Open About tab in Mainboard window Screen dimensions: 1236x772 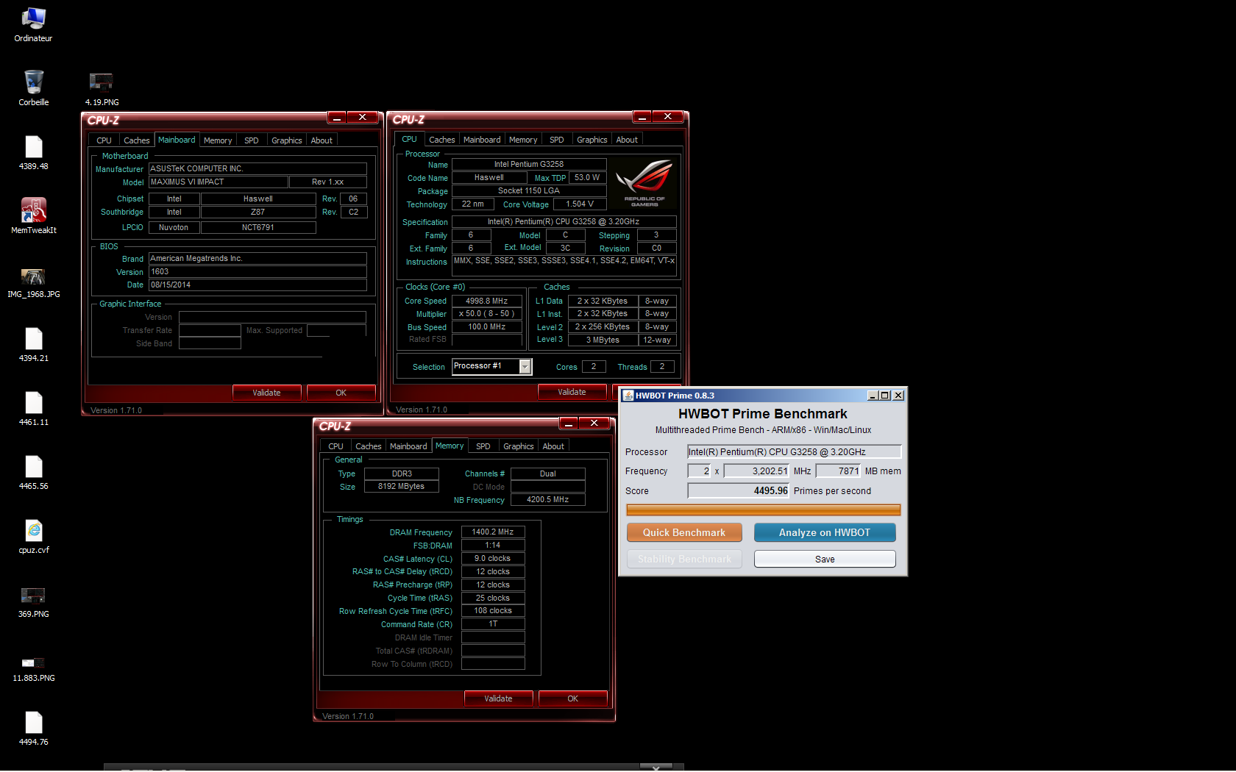(x=322, y=140)
